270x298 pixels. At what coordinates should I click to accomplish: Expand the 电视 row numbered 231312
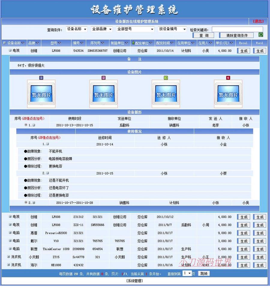tap(10, 216)
